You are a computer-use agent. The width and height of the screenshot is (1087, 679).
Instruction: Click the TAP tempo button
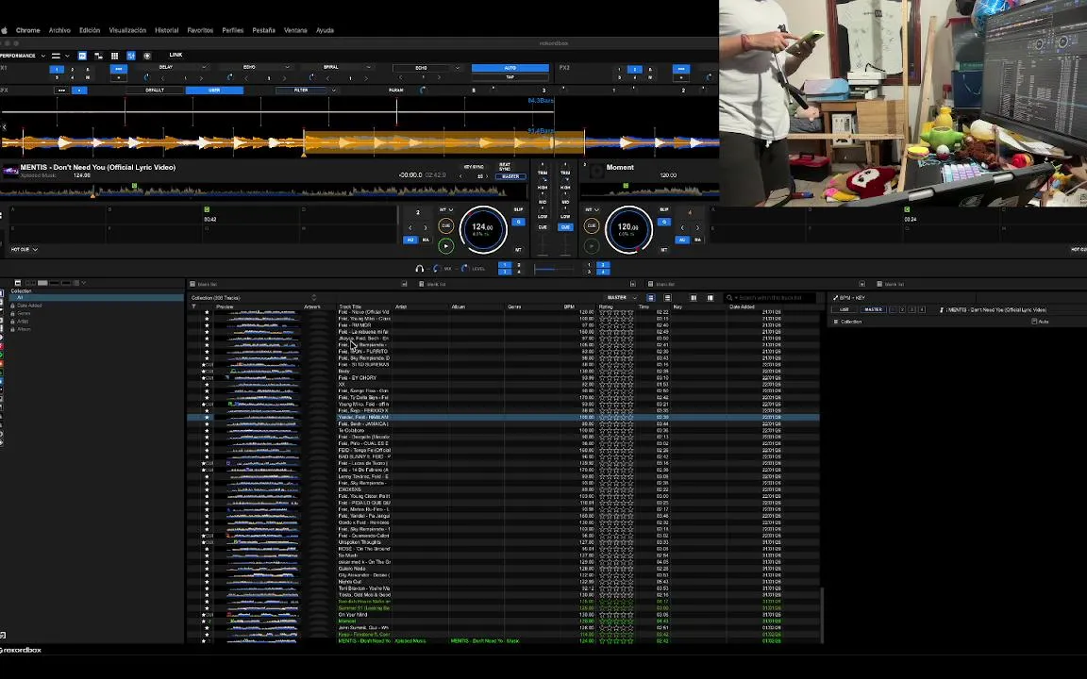(x=510, y=77)
